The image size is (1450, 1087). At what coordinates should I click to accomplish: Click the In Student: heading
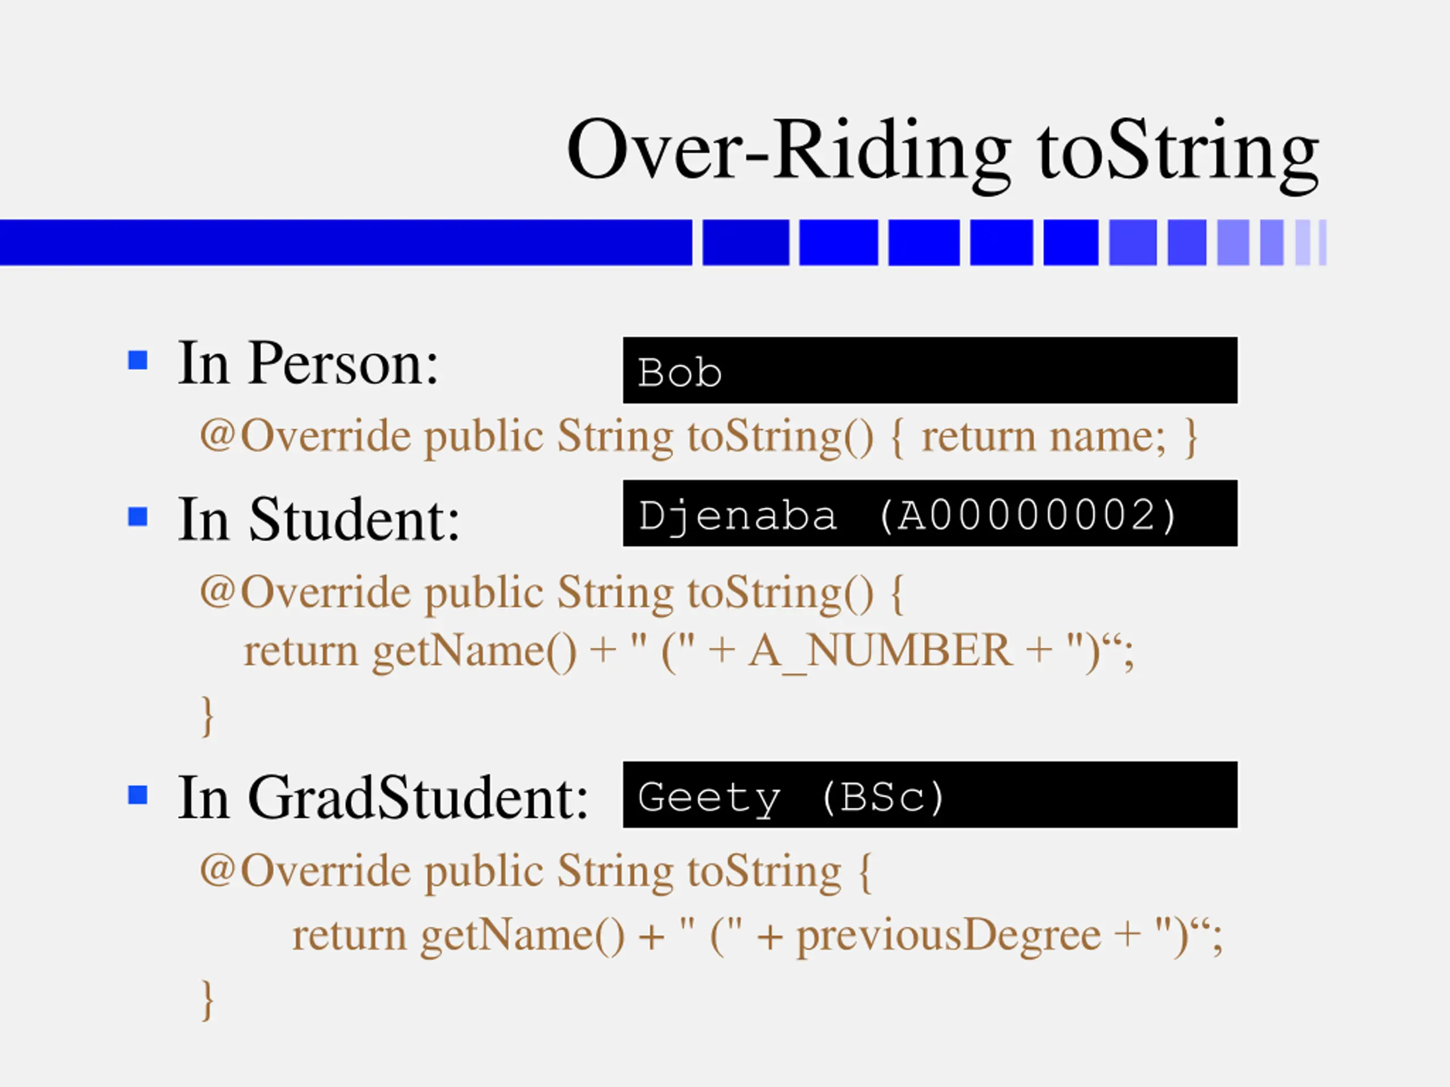pos(319,519)
